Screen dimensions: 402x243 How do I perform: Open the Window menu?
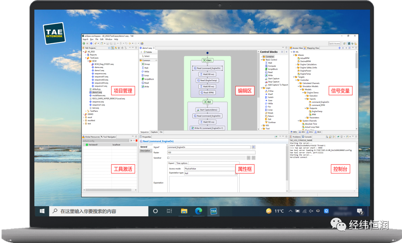[x=109, y=39]
